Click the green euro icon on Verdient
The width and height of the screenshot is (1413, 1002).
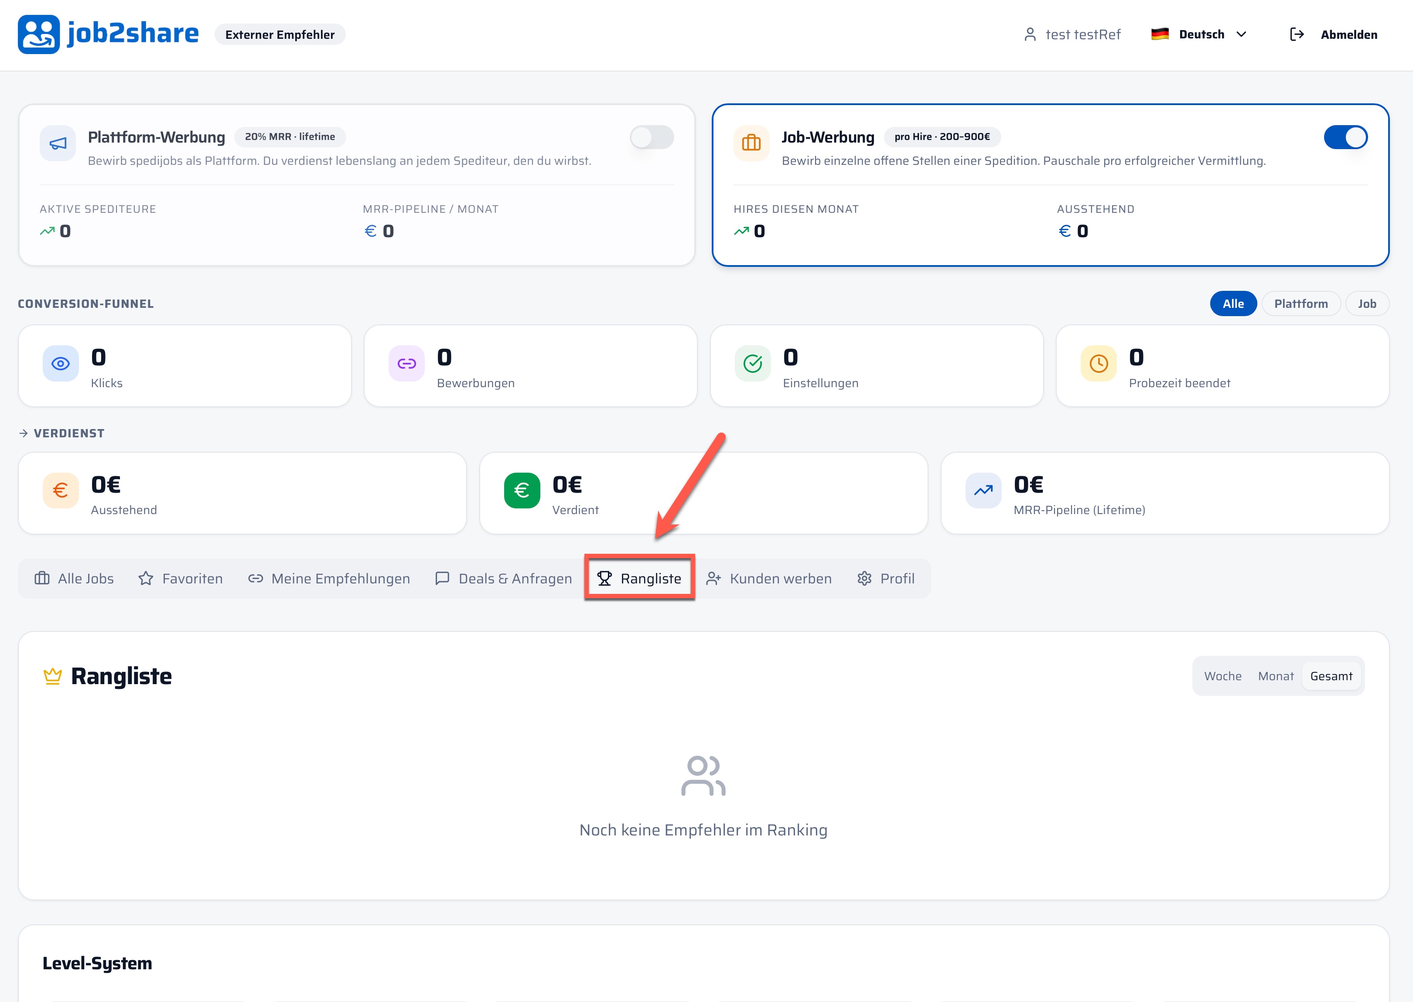522,491
